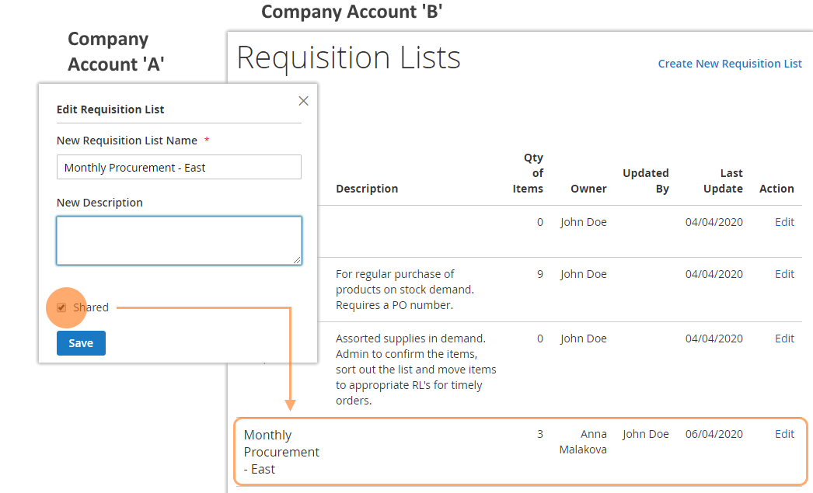Screen dimensions: 813x493
Task: Edit the Monthly Procurement - East row
Action: click(x=784, y=434)
